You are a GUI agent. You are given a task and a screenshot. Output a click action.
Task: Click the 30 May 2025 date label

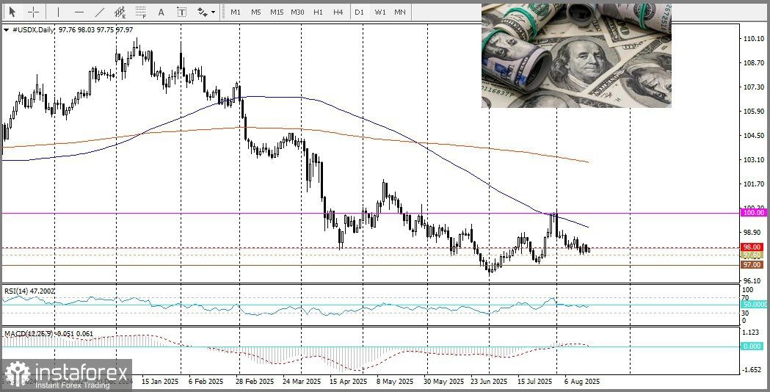tap(443, 381)
